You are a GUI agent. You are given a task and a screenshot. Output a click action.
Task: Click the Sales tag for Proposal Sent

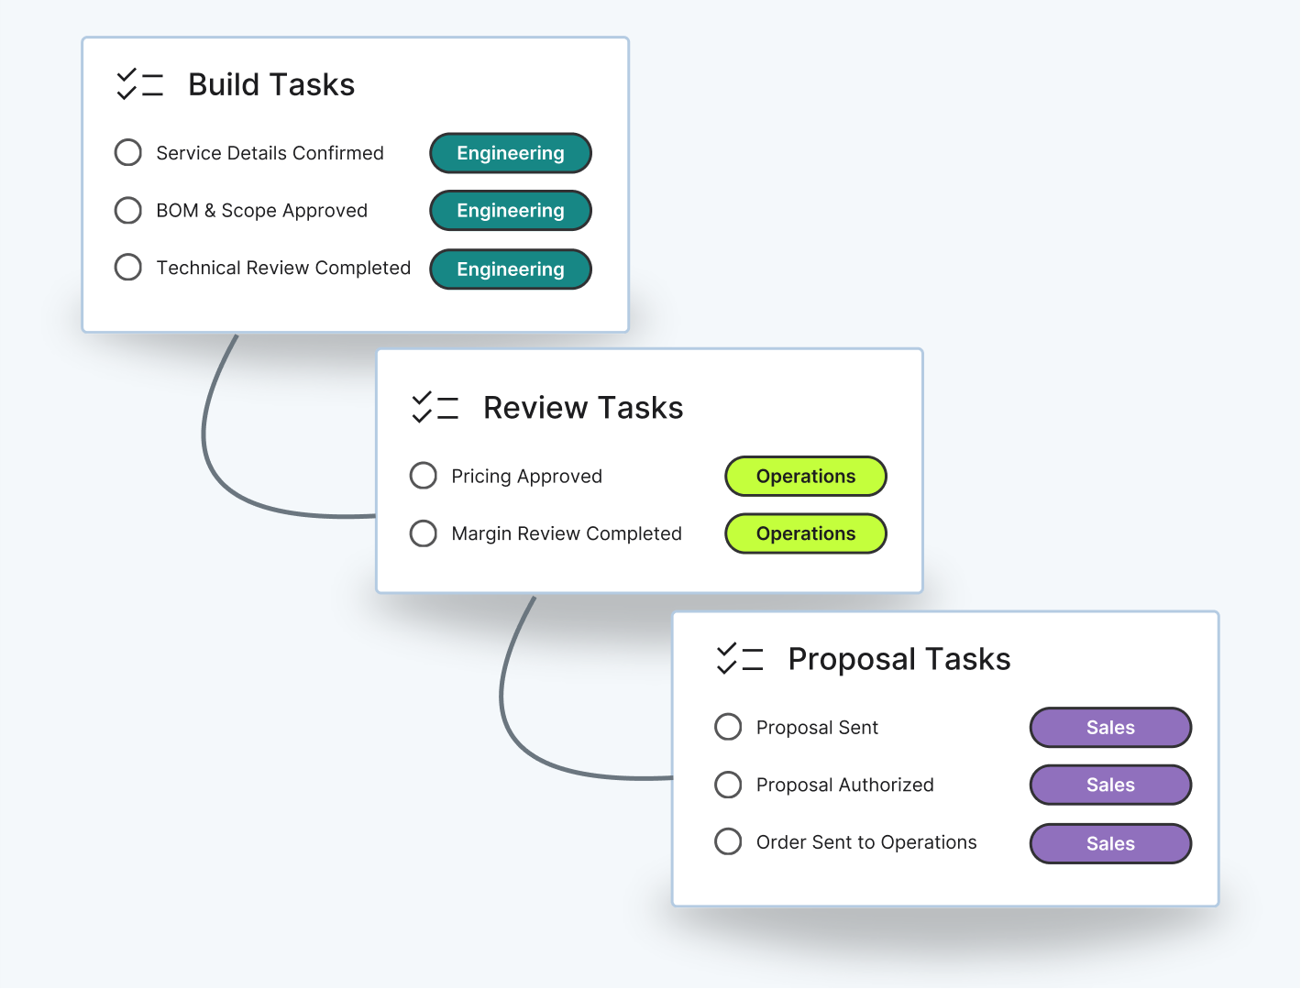(1109, 727)
